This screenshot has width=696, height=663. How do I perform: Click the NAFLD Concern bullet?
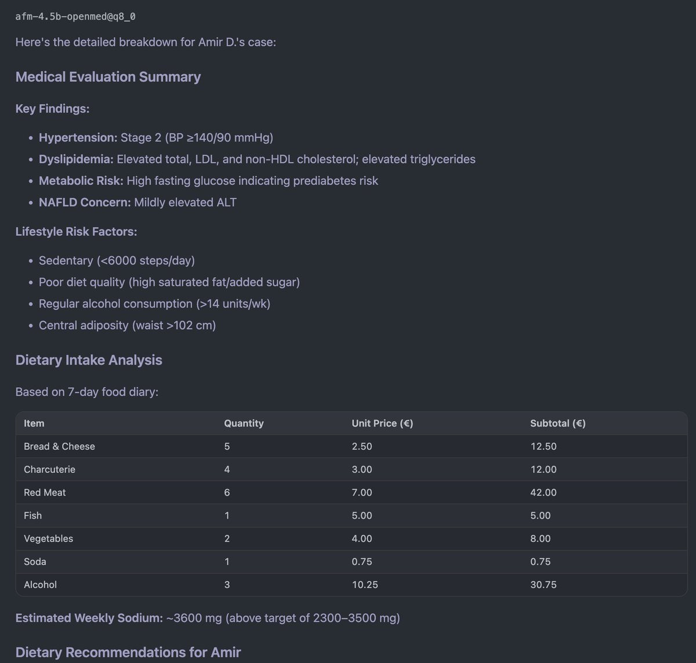pos(137,202)
